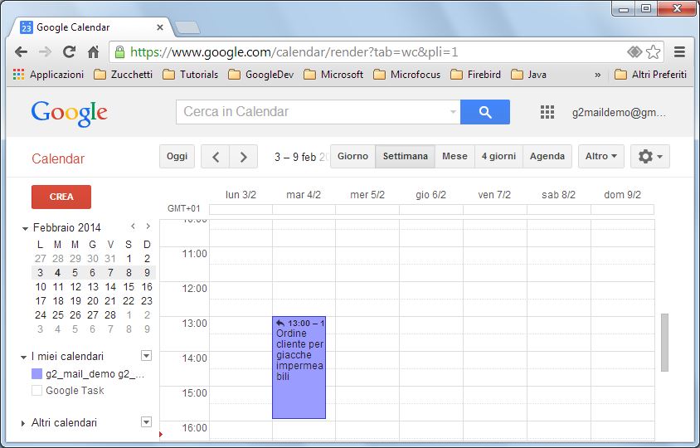
Task: Open the Zucchetti bookmarks folder
Action: point(124,75)
